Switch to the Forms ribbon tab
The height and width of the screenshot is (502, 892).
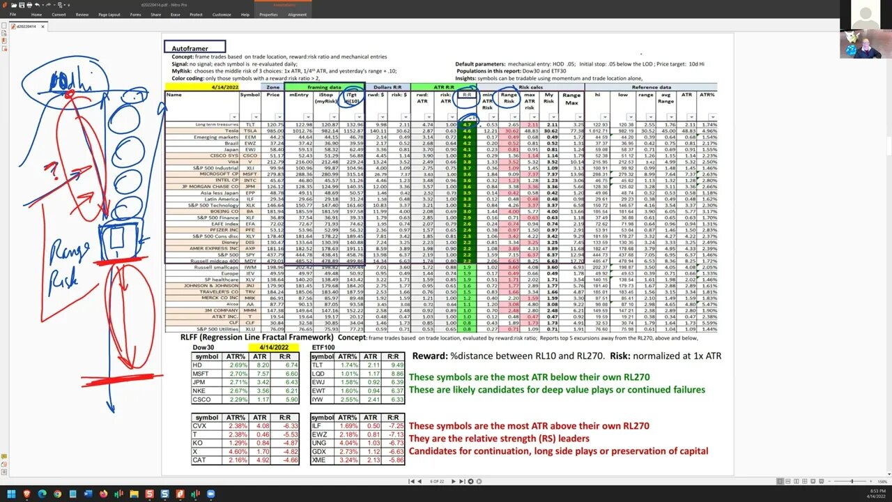[x=135, y=15]
